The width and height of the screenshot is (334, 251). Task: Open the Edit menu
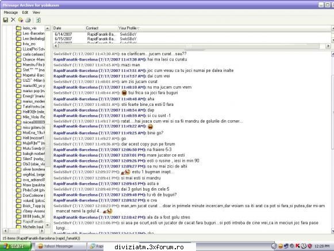tap(25, 12)
